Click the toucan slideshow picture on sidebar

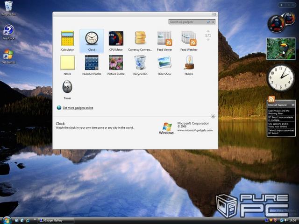click(x=281, y=49)
